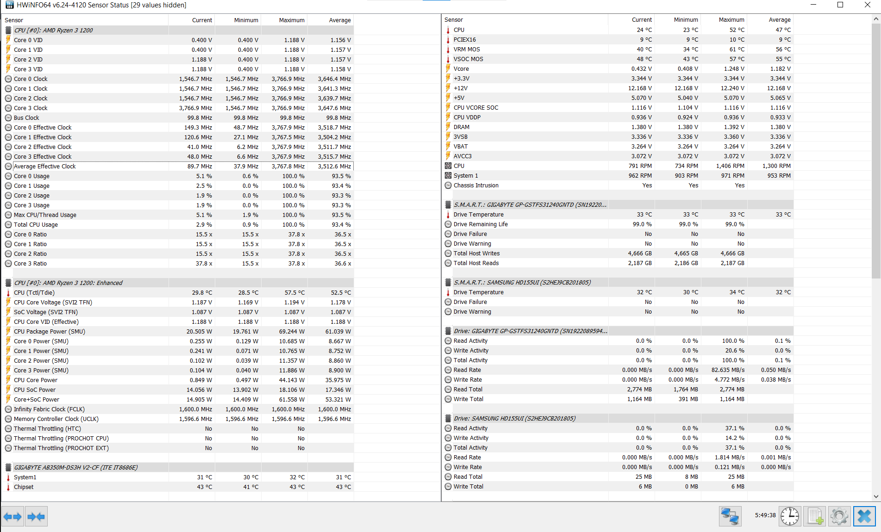Click the expand sensor layout arrows button
Screen dimensions: 881x532
12,516
